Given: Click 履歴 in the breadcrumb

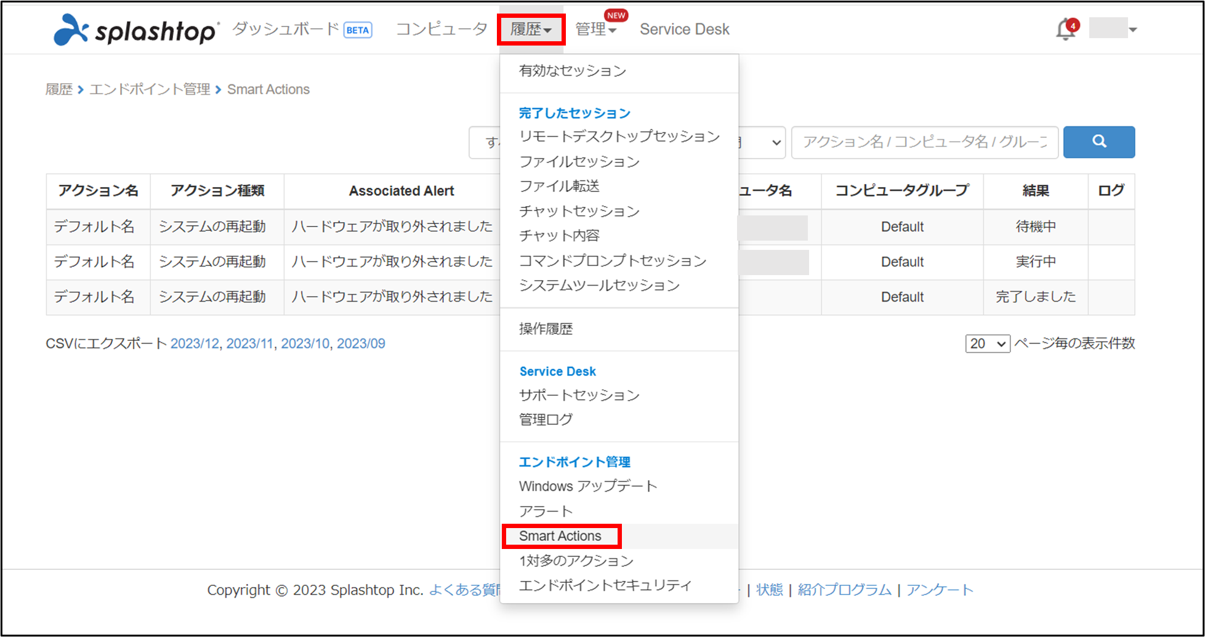Looking at the screenshot, I should point(59,89).
